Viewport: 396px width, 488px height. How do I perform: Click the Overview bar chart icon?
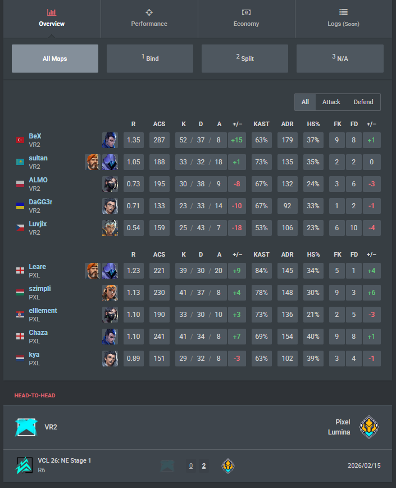point(52,12)
